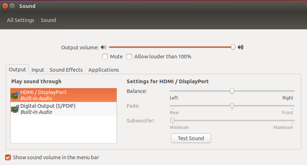The height and width of the screenshot is (165, 307).
Task: Uncheck Show sound volume in the menu bar
Action: (8, 157)
